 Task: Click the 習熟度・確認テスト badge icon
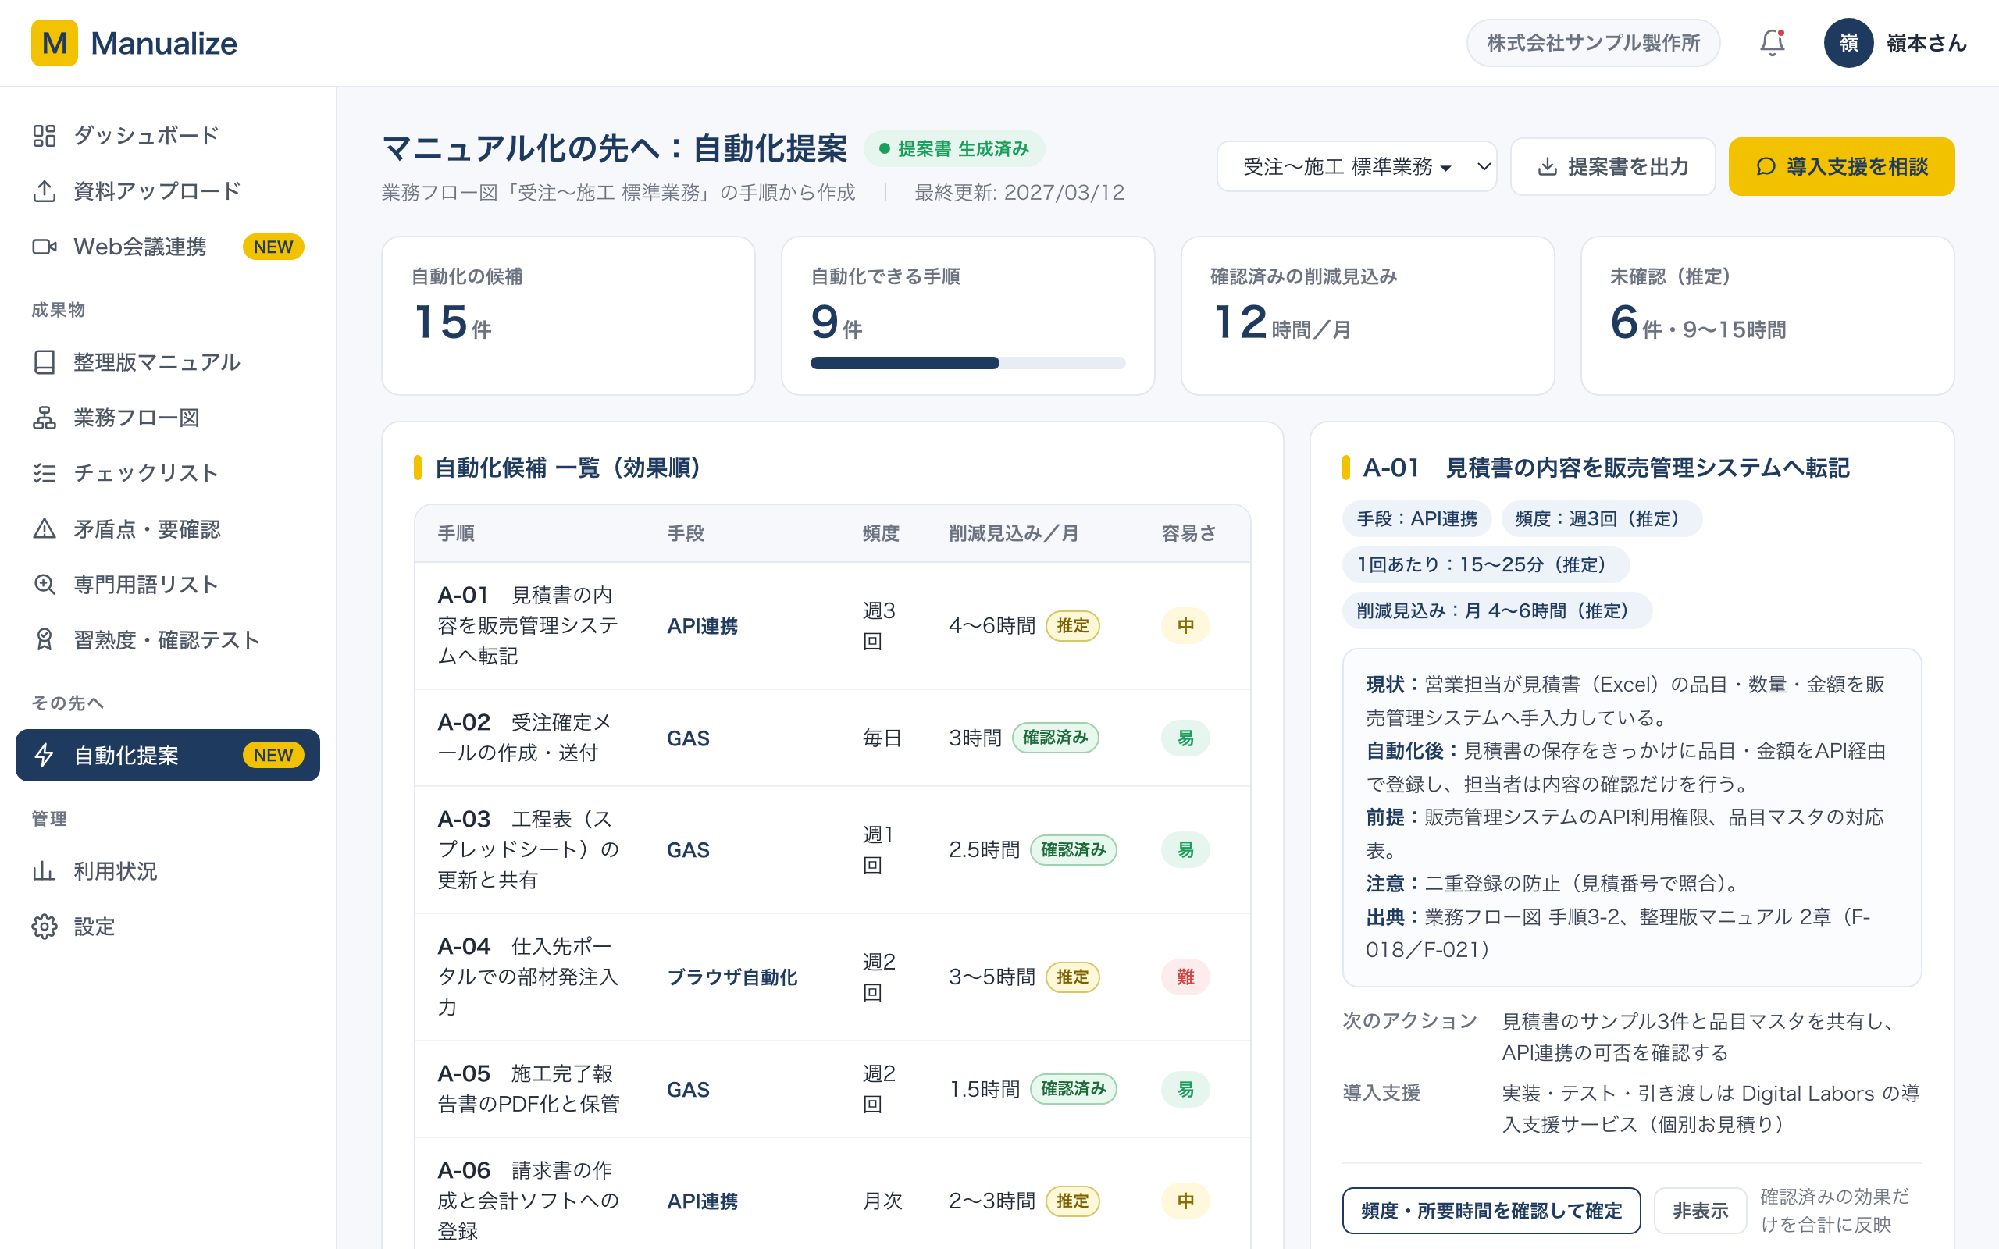tap(45, 639)
